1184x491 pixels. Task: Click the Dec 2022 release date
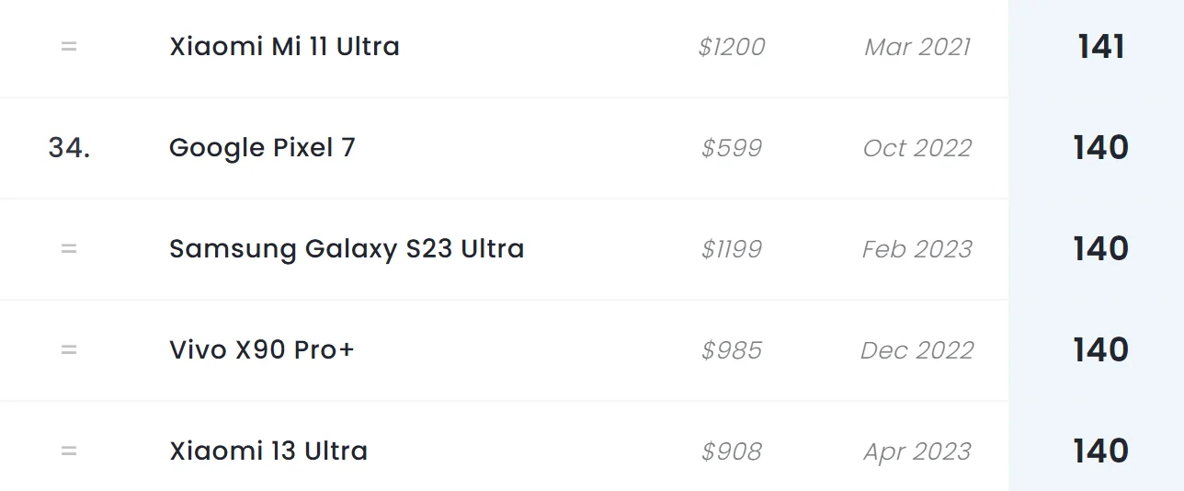917,350
